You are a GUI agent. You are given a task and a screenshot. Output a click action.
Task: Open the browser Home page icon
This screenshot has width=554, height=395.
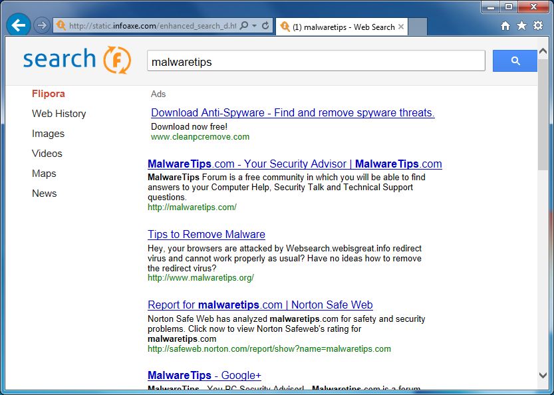pos(505,26)
